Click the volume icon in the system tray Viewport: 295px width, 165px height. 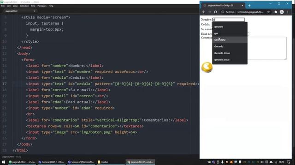[262, 162]
